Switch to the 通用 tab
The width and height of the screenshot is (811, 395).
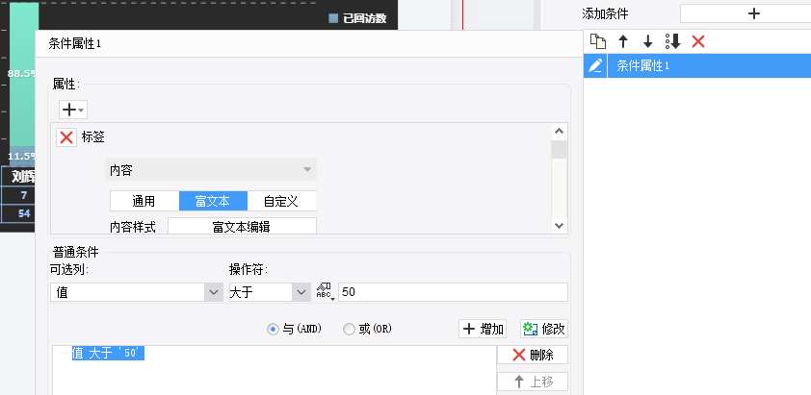[144, 201]
